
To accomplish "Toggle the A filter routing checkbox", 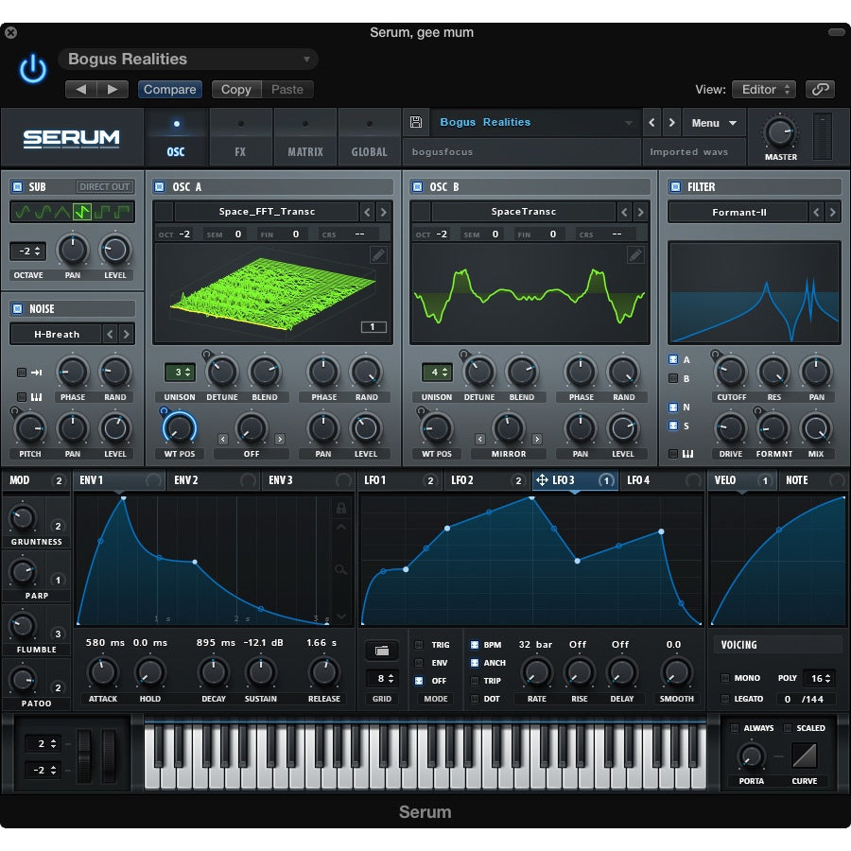I will [x=671, y=359].
